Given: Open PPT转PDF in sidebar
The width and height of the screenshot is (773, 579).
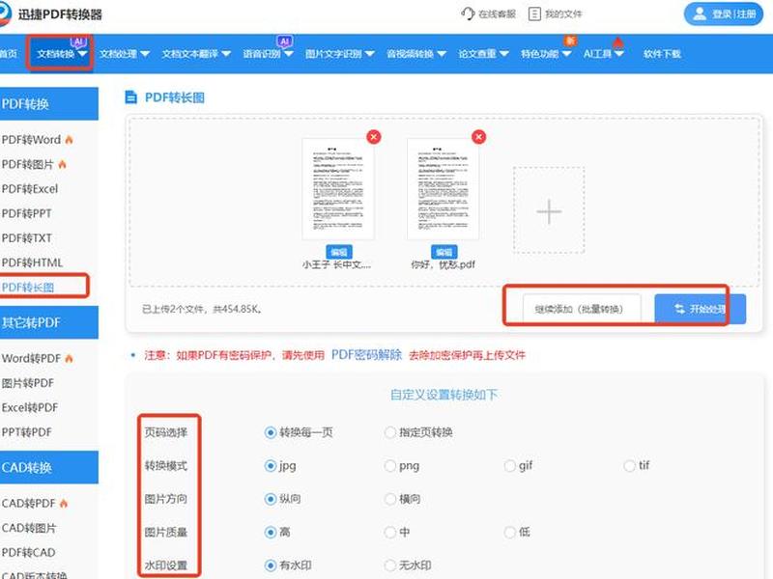Looking at the screenshot, I should pyautogui.click(x=26, y=432).
